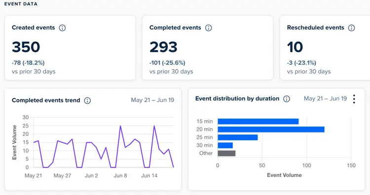Click the 30 tick on trend y-axis
Screen dimensions: 370x195
[x=26, y=117]
